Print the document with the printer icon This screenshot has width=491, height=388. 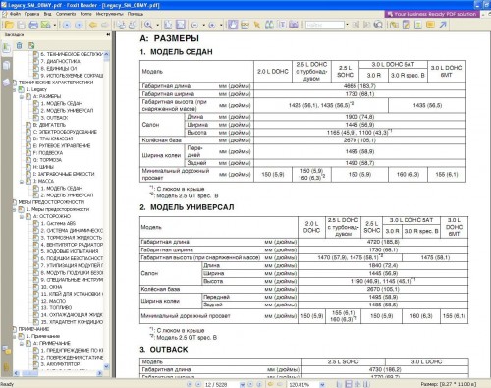pyautogui.click(x=33, y=25)
